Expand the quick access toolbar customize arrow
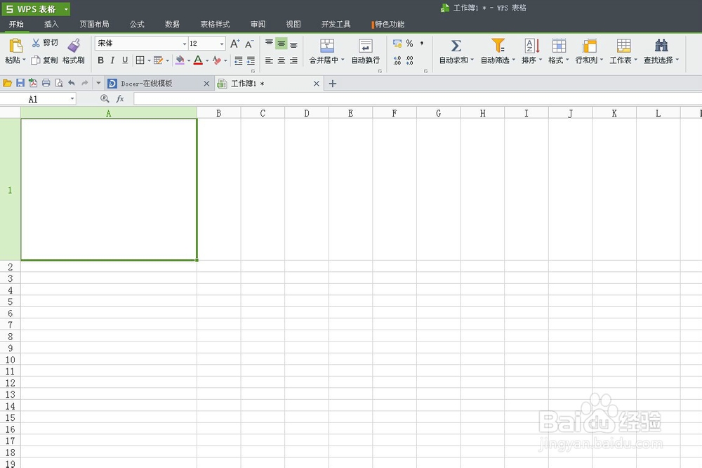 coord(98,83)
